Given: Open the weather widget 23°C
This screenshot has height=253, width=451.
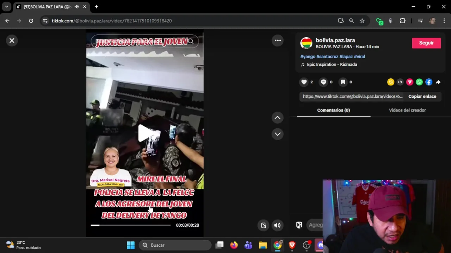Looking at the screenshot, I should click(23, 245).
